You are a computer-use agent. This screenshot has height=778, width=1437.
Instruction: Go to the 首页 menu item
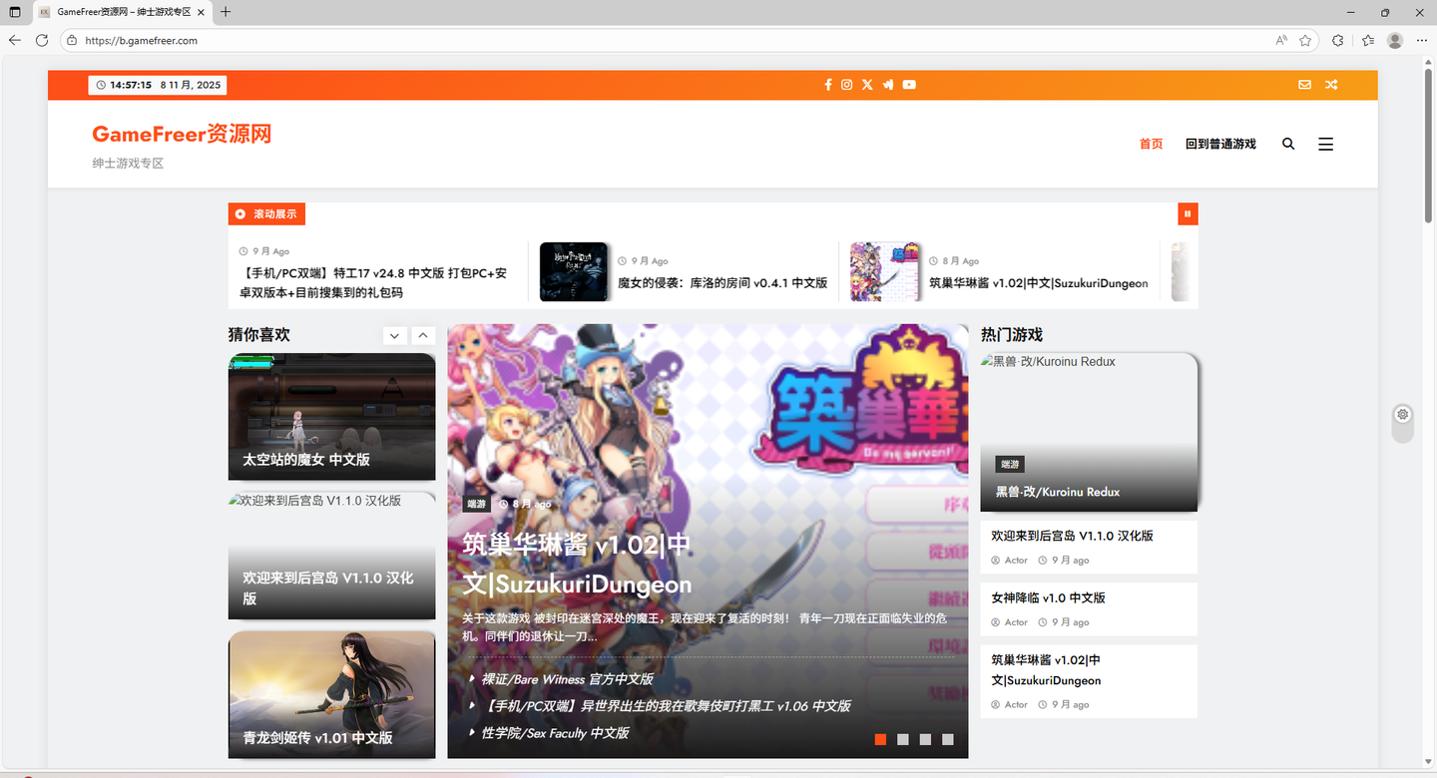pyautogui.click(x=1152, y=144)
